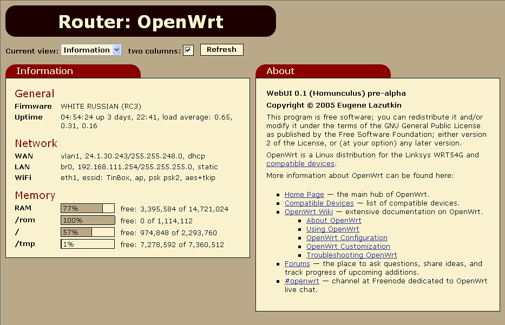Open the OpenWrt Configuration link

pos(347,238)
